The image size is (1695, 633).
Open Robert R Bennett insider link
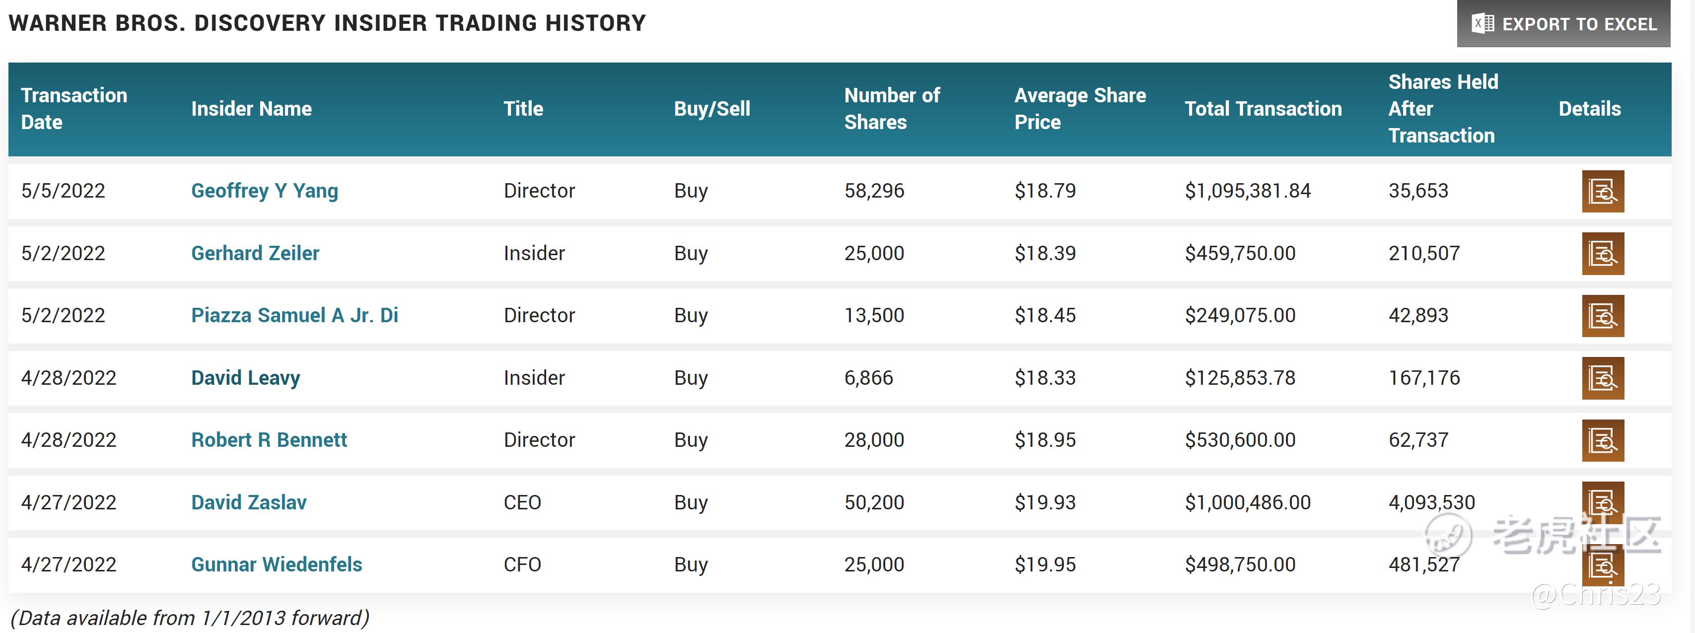click(269, 439)
